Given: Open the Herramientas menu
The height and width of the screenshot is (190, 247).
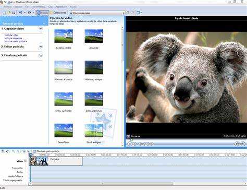Looking at the screenshot, I should click(39, 7).
